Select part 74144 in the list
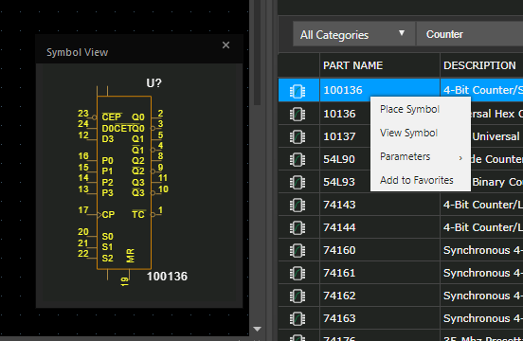The height and width of the screenshot is (341, 523). point(339,227)
